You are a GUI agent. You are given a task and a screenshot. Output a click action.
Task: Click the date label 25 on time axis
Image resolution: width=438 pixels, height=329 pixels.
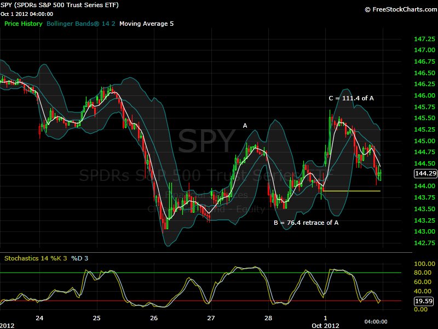[x=97, y=318]
